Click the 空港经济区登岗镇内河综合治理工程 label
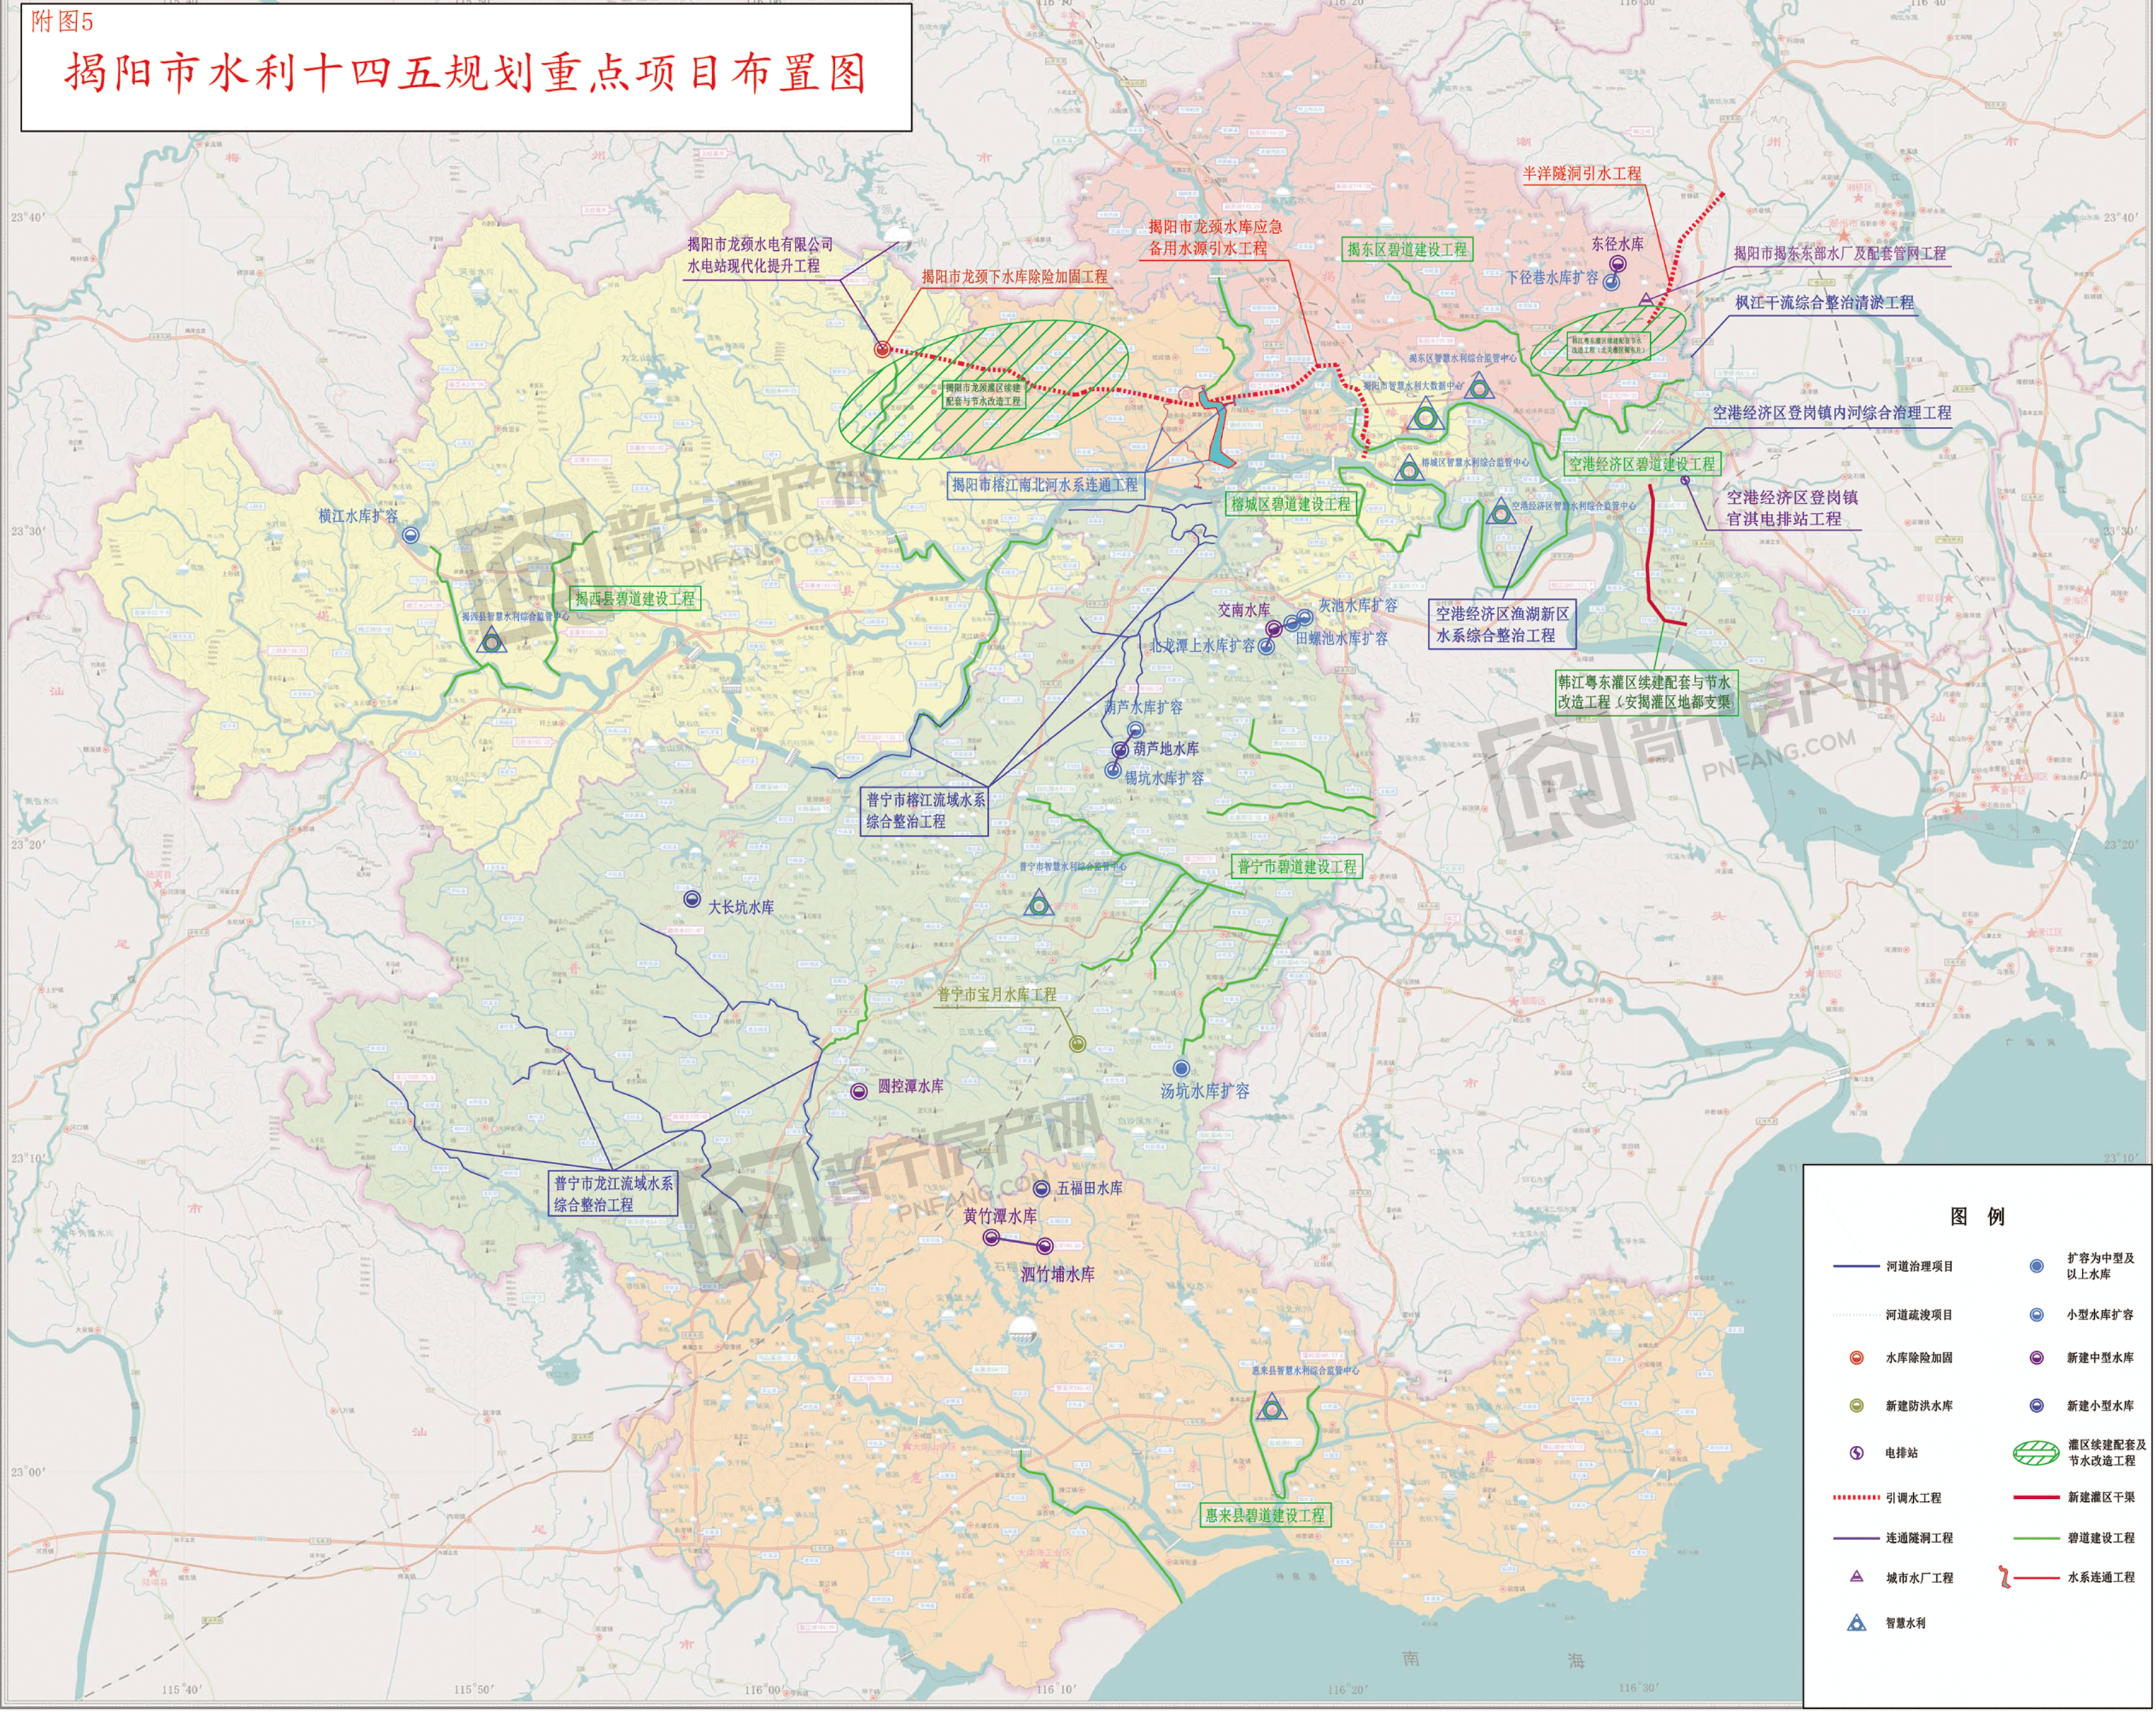The image size is (2156, 1729). coord(1833,413)
